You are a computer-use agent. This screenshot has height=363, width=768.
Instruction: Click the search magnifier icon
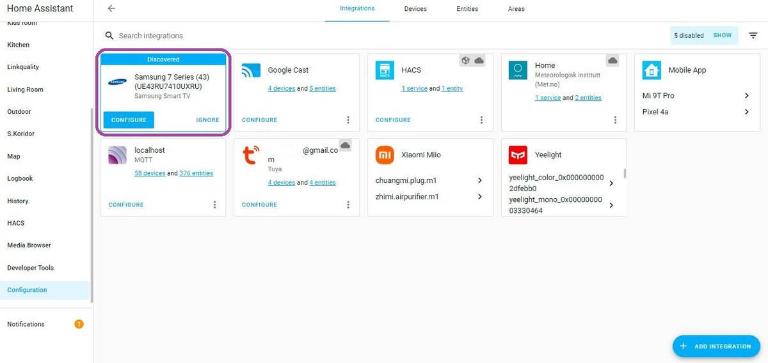tap(109, 36)
